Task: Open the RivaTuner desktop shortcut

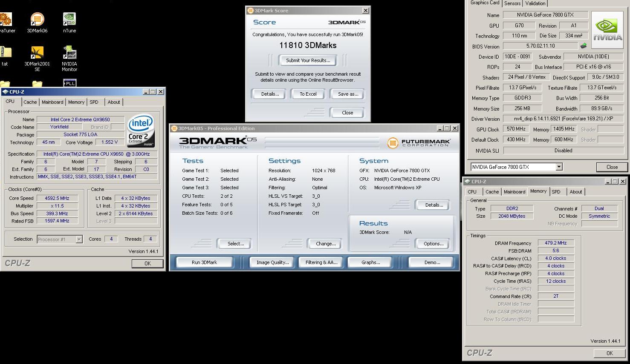Action: click(x=6, y=23)
